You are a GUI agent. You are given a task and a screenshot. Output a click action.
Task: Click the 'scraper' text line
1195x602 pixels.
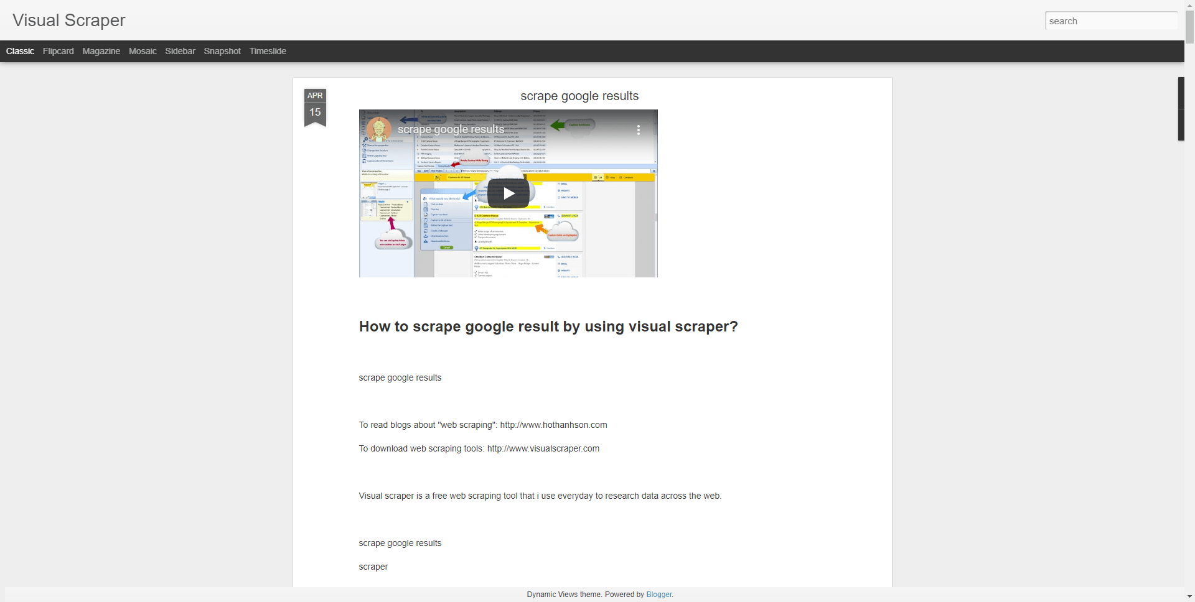tap(373, 567)
